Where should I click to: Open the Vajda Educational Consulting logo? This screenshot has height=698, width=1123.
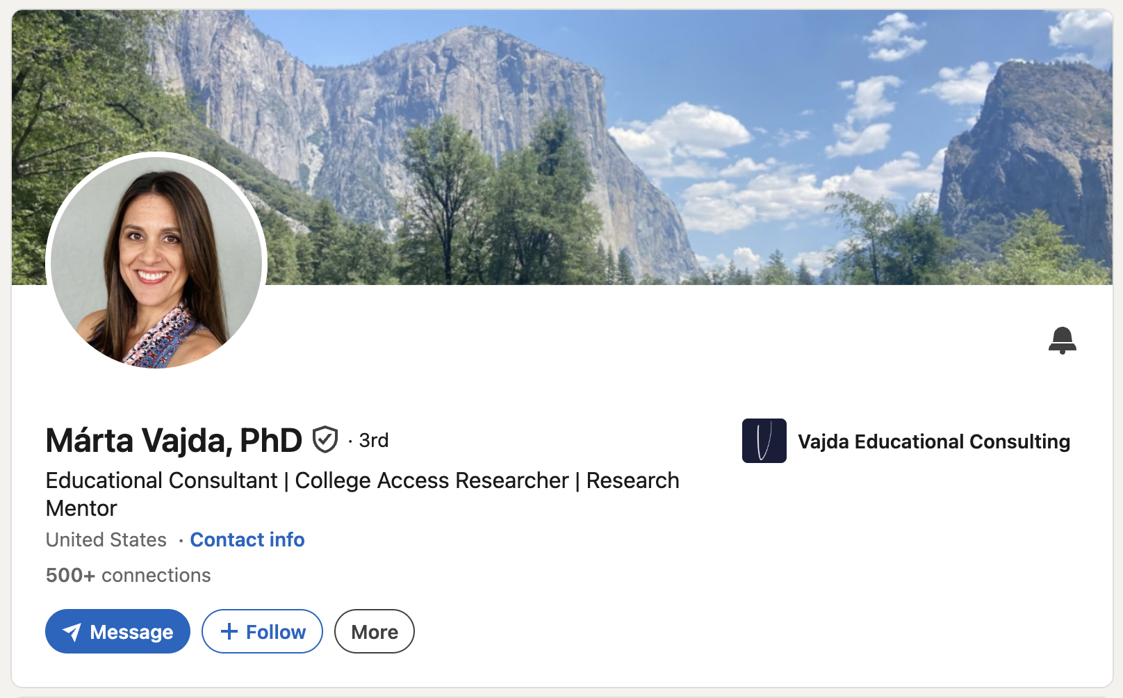coord(764,441)
